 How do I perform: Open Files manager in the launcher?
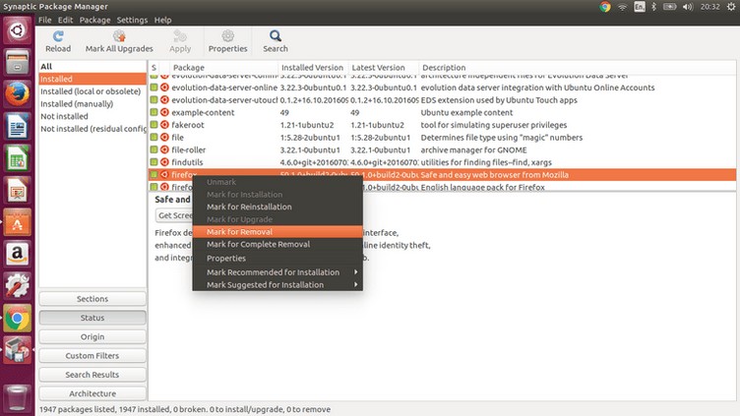pos(18,62)
